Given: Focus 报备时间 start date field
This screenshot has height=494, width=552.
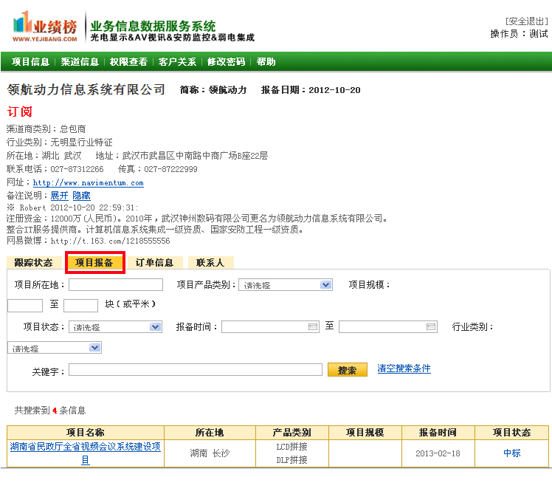Looking at the screenshot, I should pyautogui.click(x=270, y=327).
